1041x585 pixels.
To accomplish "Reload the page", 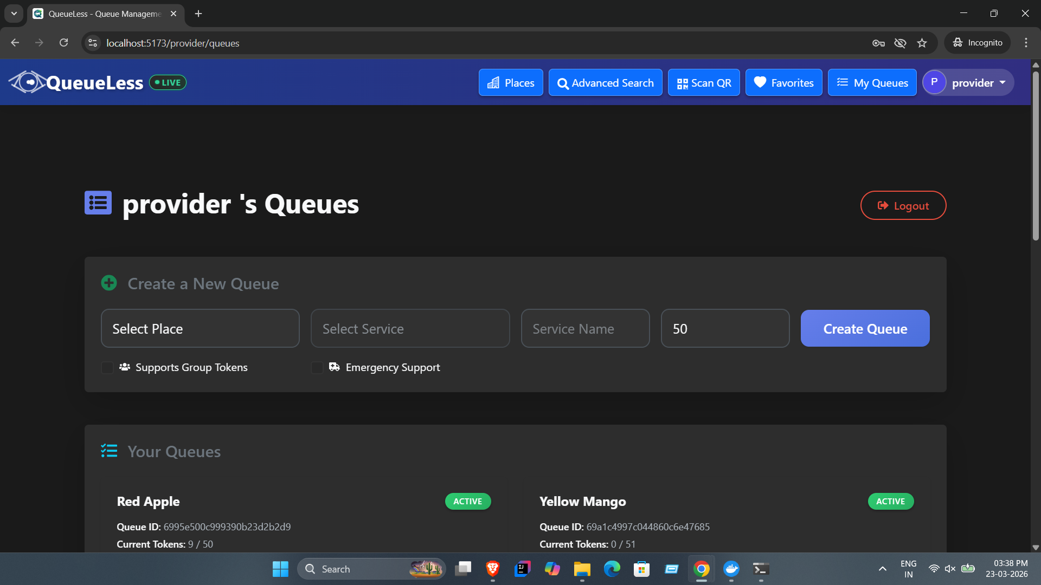I will click(63, 43).
